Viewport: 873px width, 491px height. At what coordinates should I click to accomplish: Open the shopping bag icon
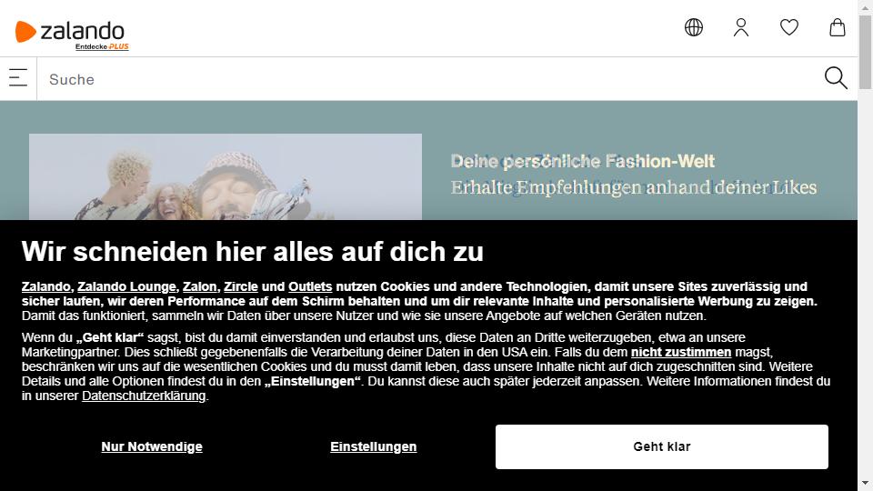pos(838,27)
